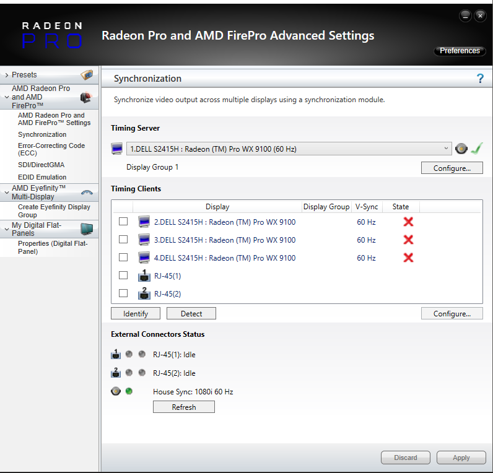Click the Presets pin icon in sidebar
493x473 pixels.
87,75
